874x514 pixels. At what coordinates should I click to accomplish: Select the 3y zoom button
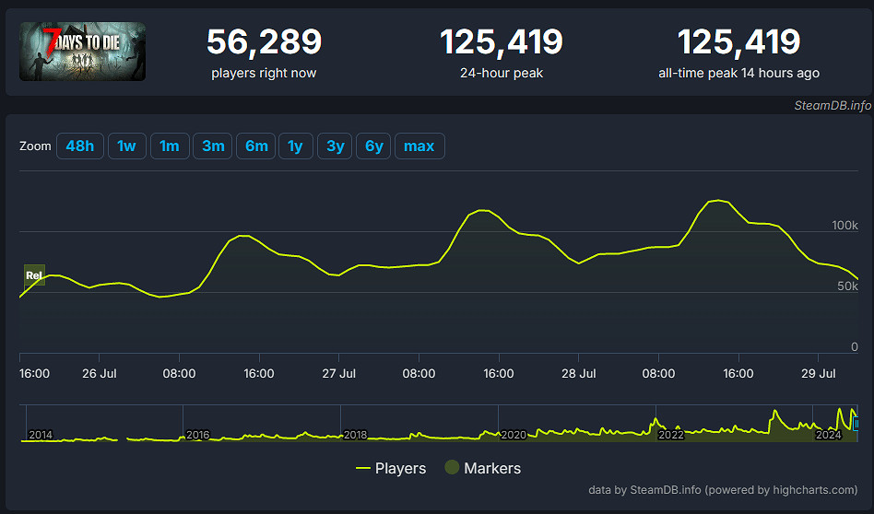click(x=335, y=146)
